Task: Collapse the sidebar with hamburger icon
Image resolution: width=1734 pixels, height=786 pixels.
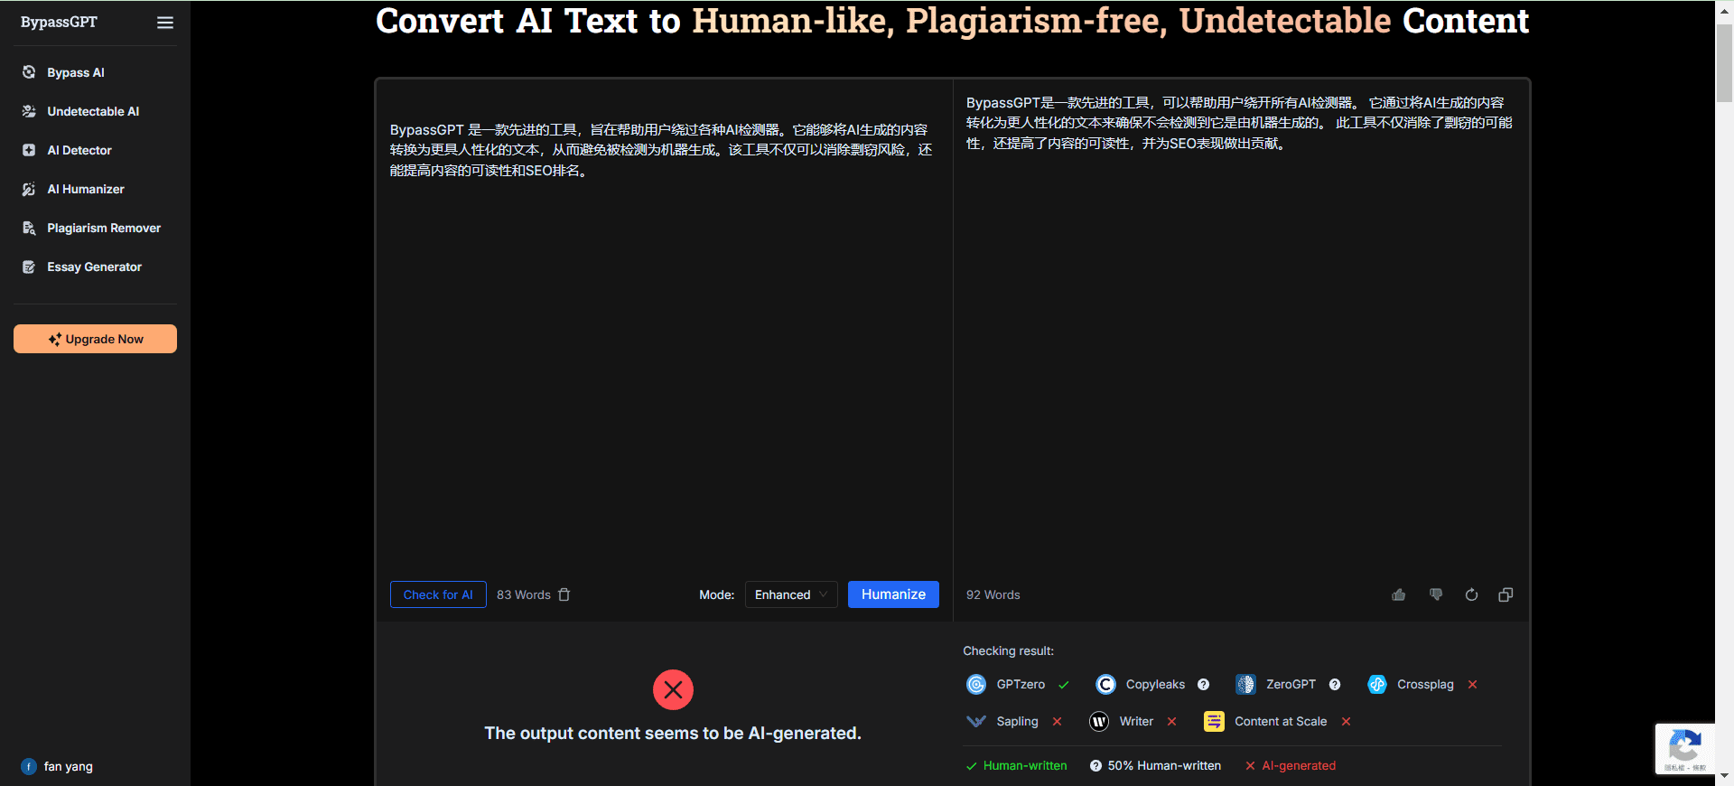Action: click(x=165, y=23)
